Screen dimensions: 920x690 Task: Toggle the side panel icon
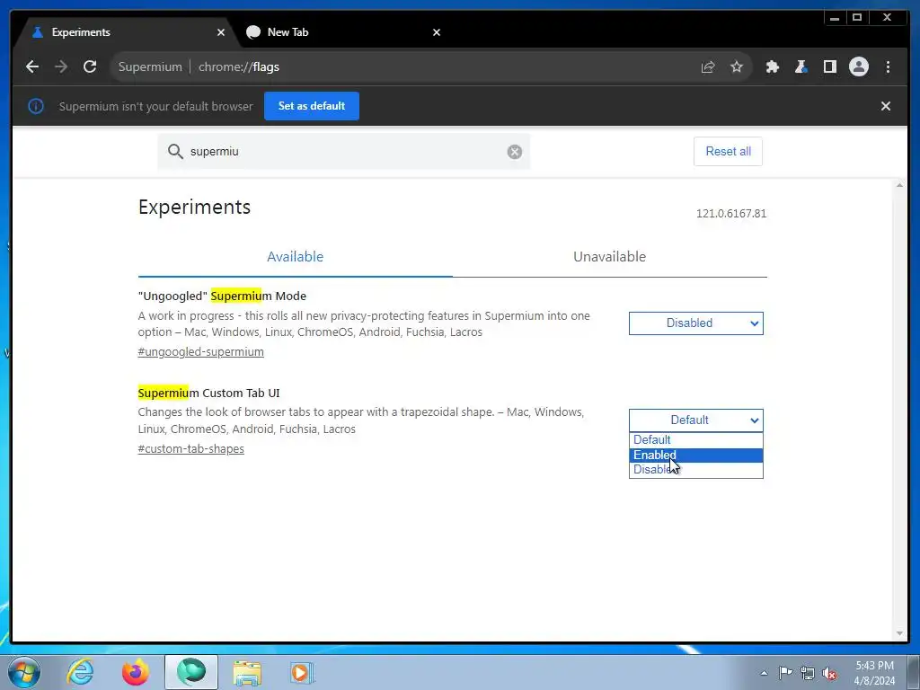pyautogui.click(x=829, y=66)
